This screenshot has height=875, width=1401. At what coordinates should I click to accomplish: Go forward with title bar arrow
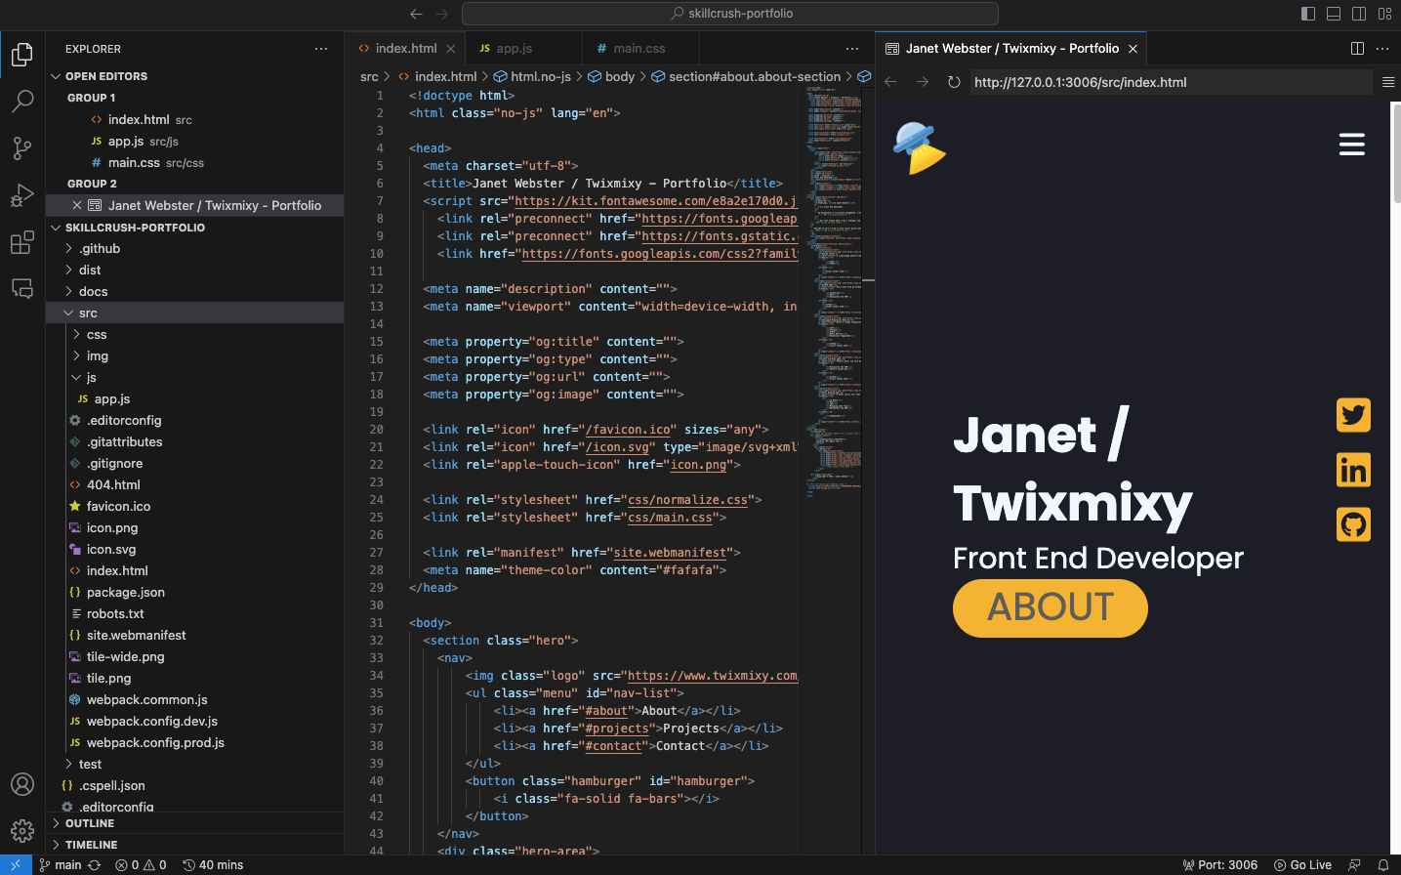pos(441,14)
